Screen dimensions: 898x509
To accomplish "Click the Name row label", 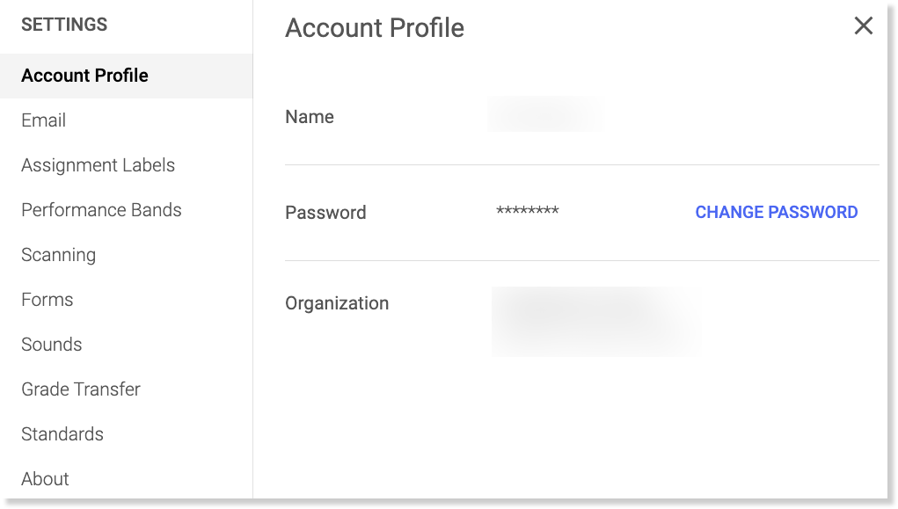I will (x=310, y=117).
